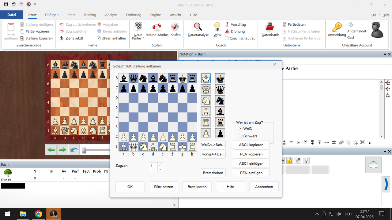Viewport: 392px width, 220px height.
Task: Select the Schwarz radio button
Action: pos(241,136)
